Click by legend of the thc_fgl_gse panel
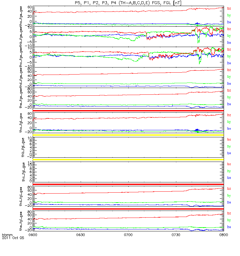240x256 pixels. pyautogui.click(x=229, y=171)
